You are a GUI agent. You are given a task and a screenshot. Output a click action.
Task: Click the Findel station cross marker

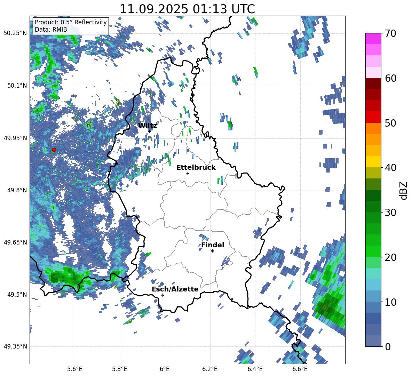212,251
